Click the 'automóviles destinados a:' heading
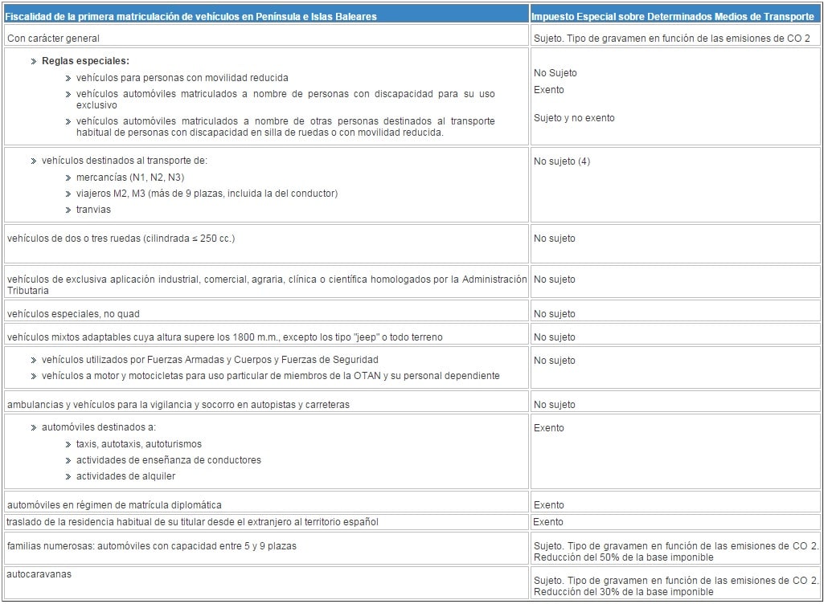Screen dimensions: 824x604 tap(99, 427)
